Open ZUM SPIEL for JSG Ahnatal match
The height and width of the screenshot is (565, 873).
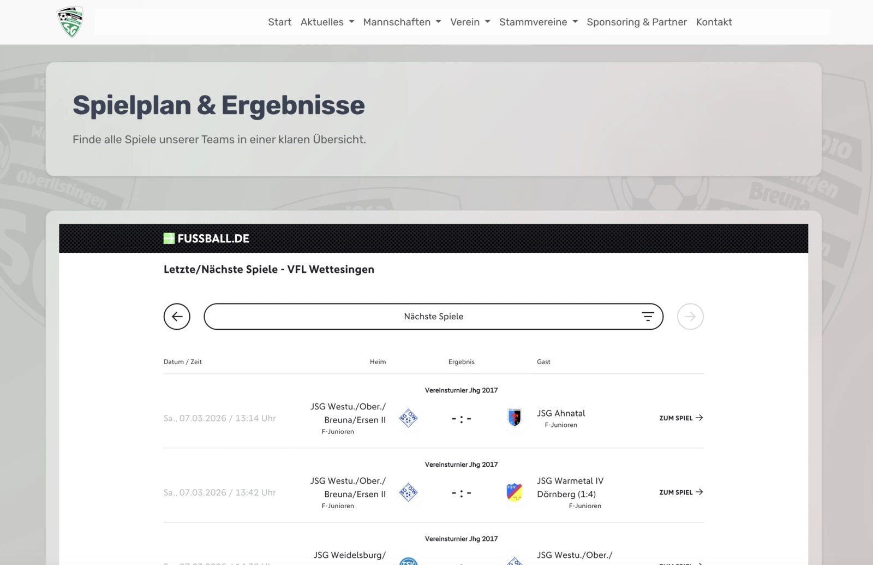click(680, 418)
